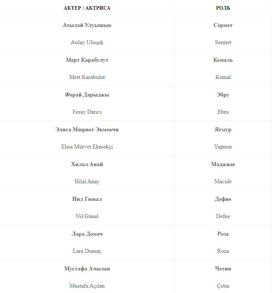Screen dimensions: 272x293
Task: Click role name Сермет
Action: (223, 25)
